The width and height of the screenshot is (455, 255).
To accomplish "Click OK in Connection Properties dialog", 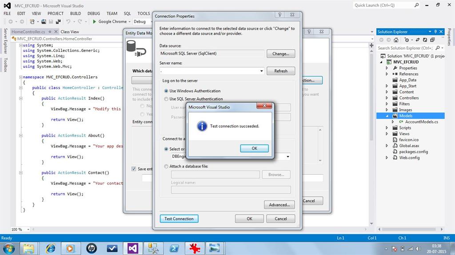I will pyautogui.click(x=249, y=219).
